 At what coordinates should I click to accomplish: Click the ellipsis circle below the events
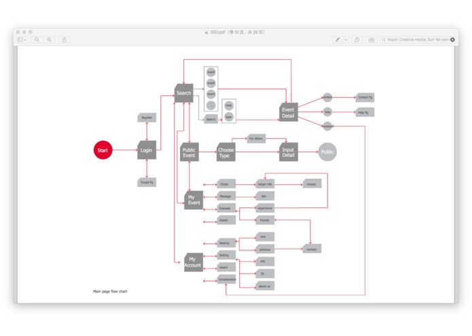(211, 105)
